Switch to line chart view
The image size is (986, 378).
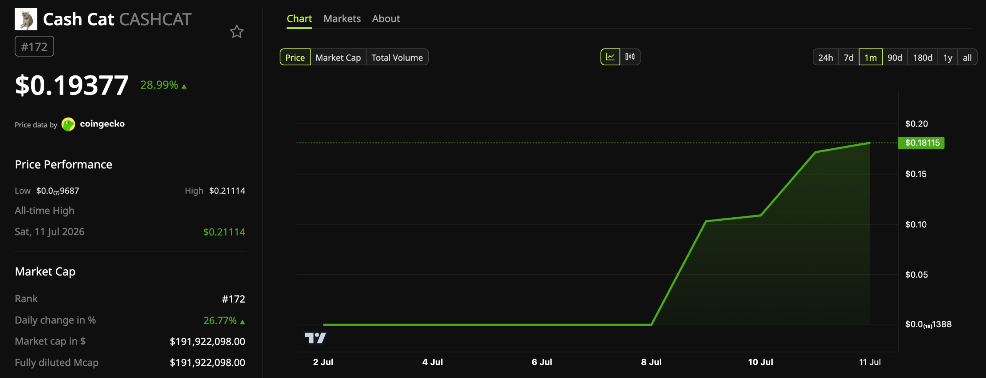[x=610, y=57]
